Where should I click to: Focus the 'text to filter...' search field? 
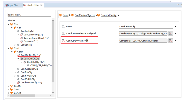(29, 15)
